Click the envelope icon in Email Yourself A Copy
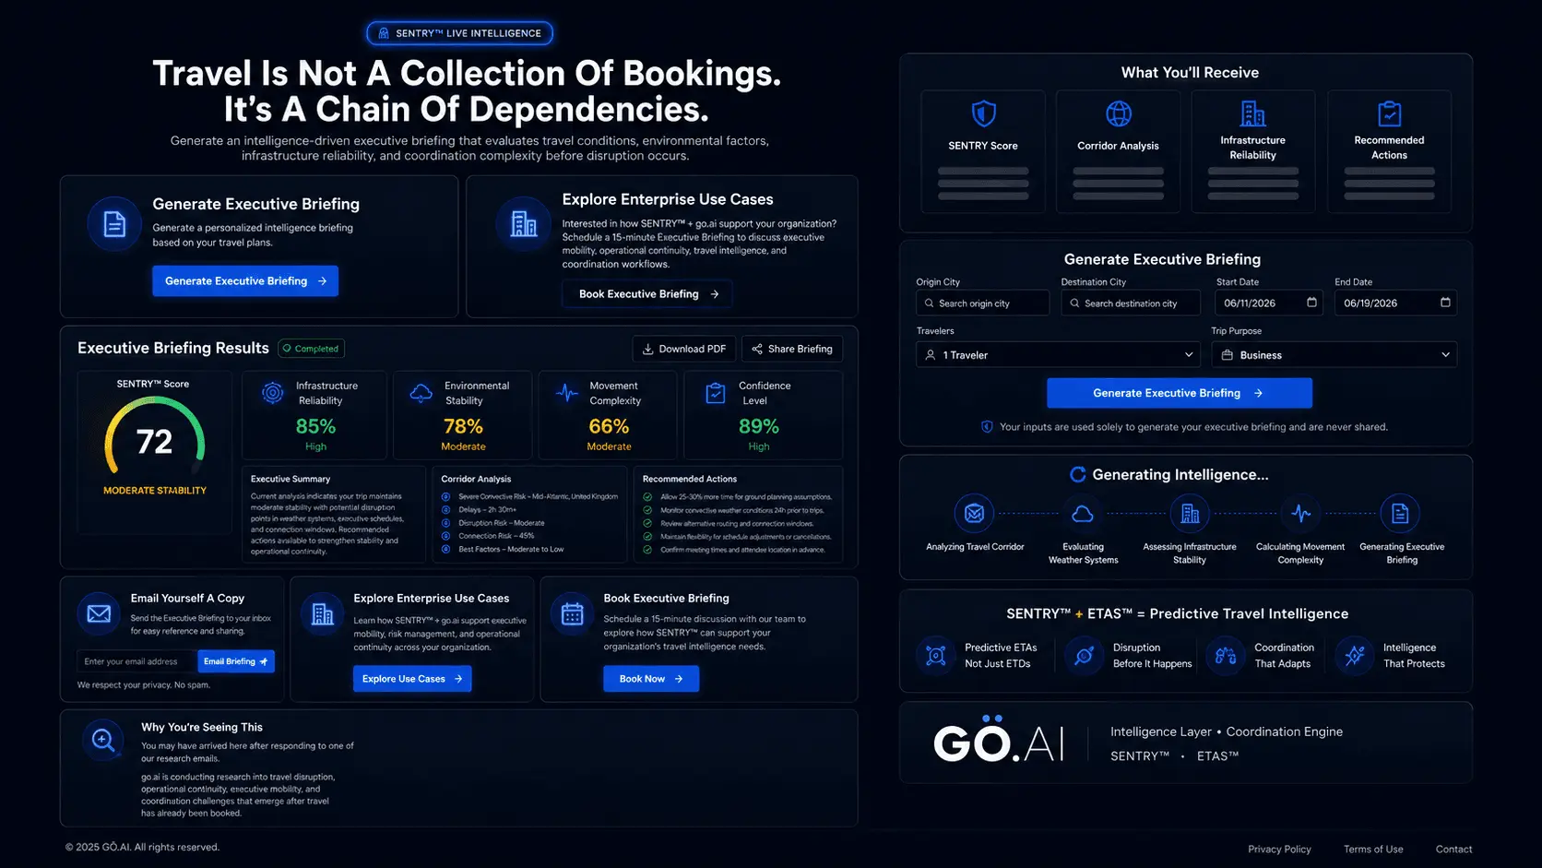1542x868 pixels. [99, 613]
